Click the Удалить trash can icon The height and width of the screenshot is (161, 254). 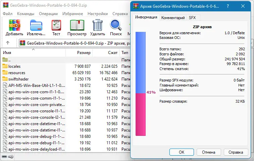click(x=98, y=25)
